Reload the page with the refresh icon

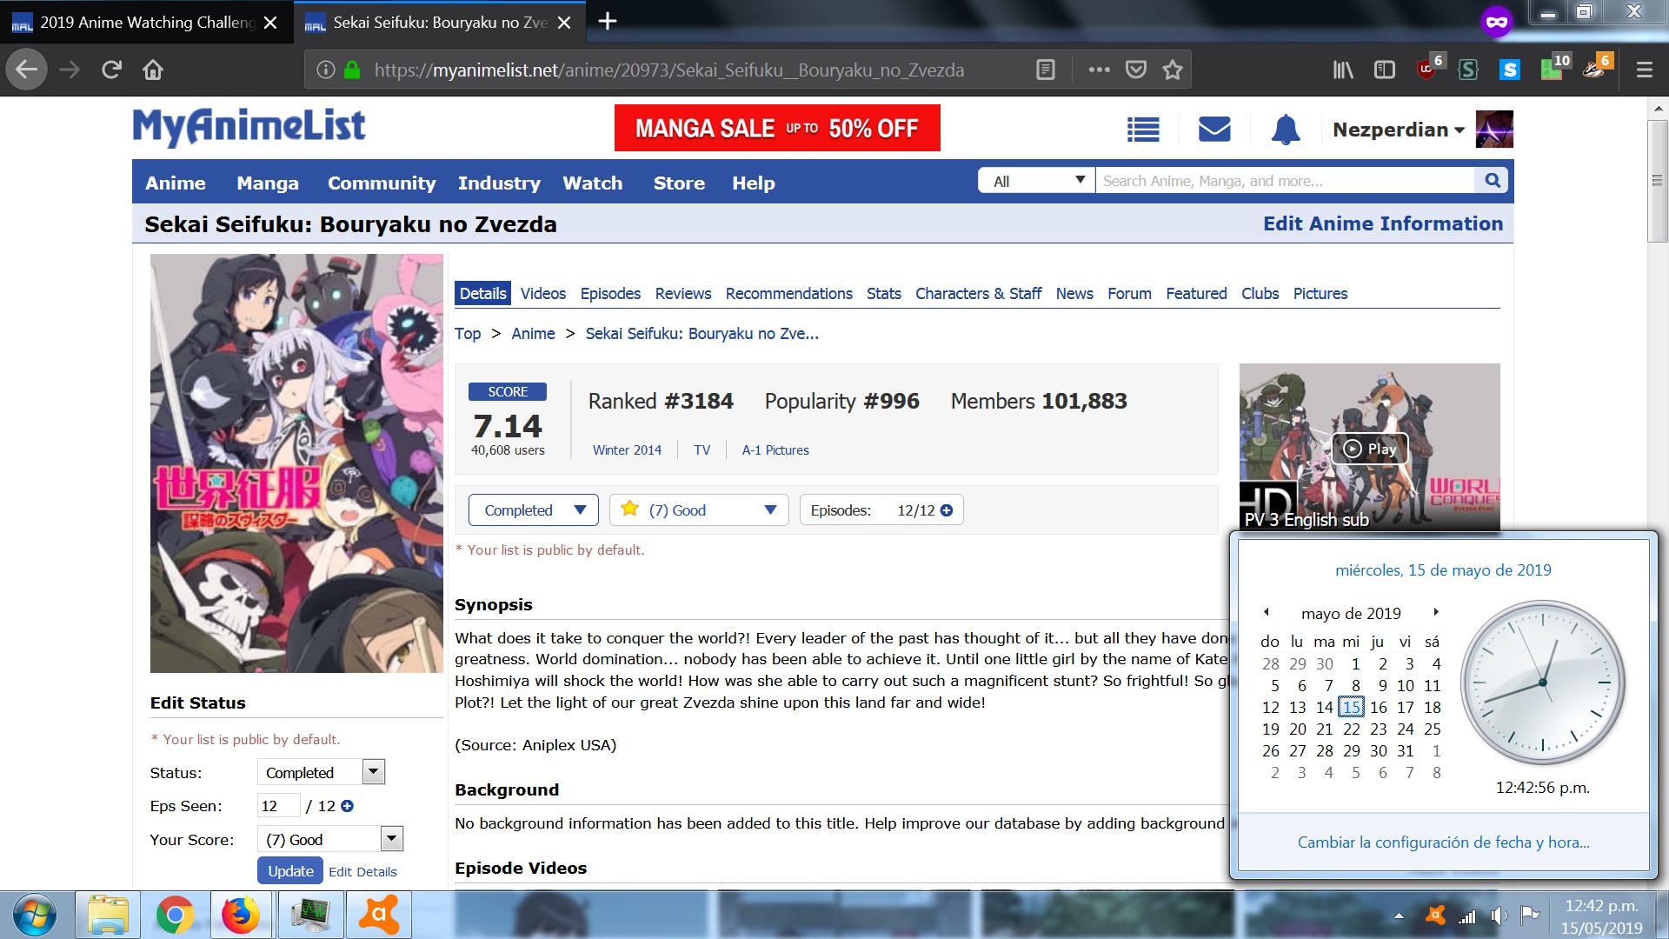point(111,70)
